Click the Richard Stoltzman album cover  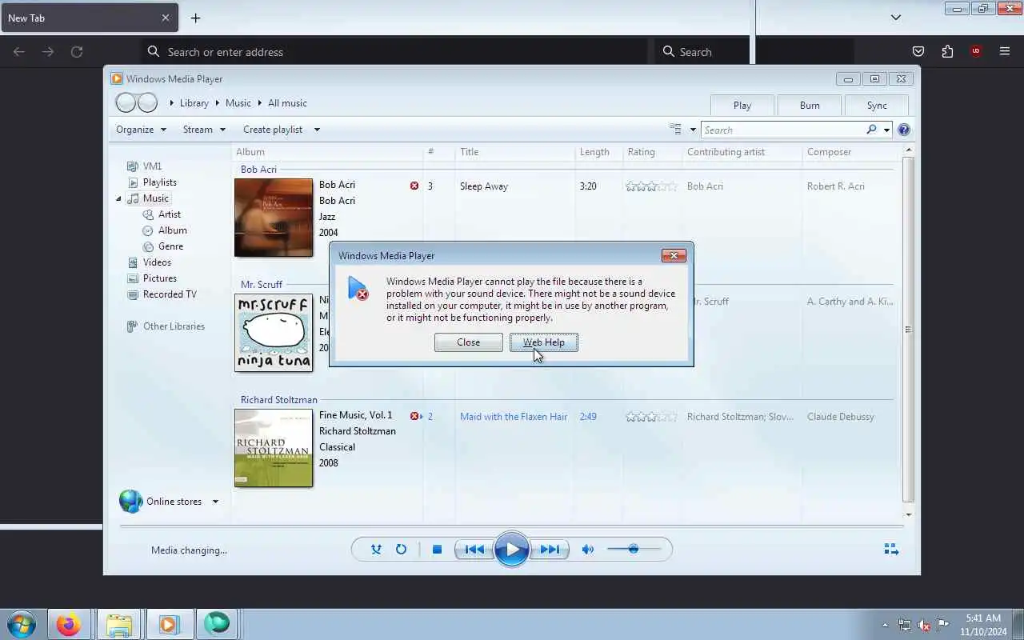tap(274, 448)
